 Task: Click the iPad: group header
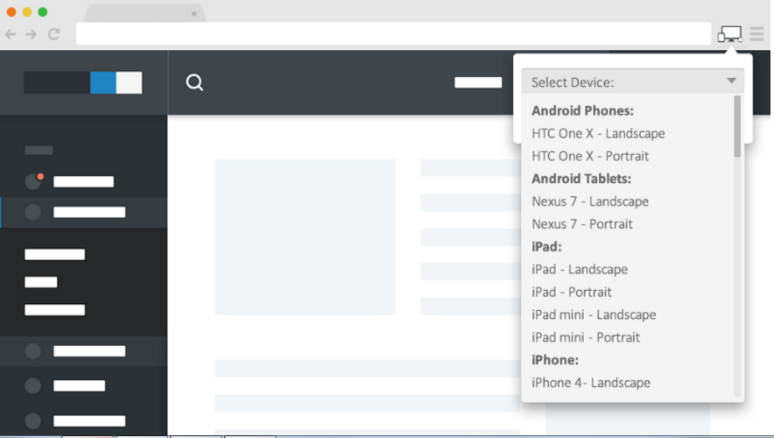(546, 246)
